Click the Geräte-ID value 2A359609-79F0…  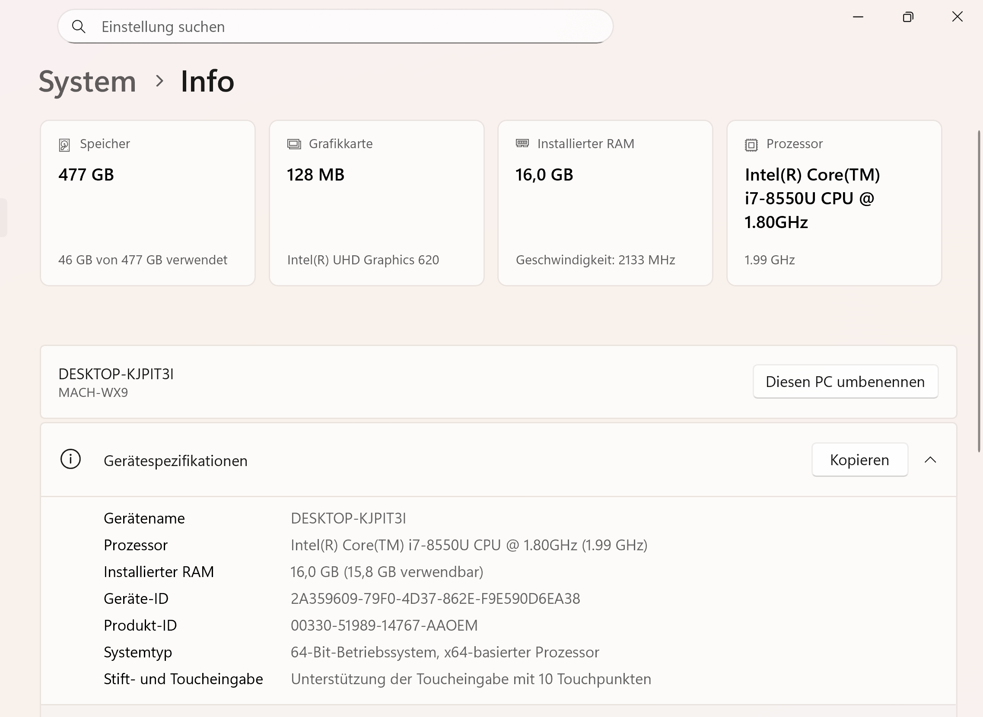[x=435, y=599]
